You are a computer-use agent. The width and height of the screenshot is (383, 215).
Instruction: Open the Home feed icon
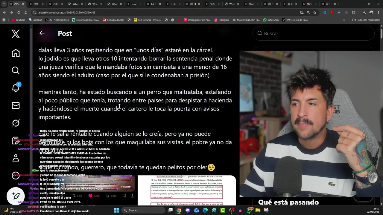pyautogui.click(x=16, y=53)
